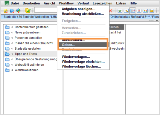Choose Wiedervorlage löschen... entry
Screen dimensions: 160x115
click(81, 67)
